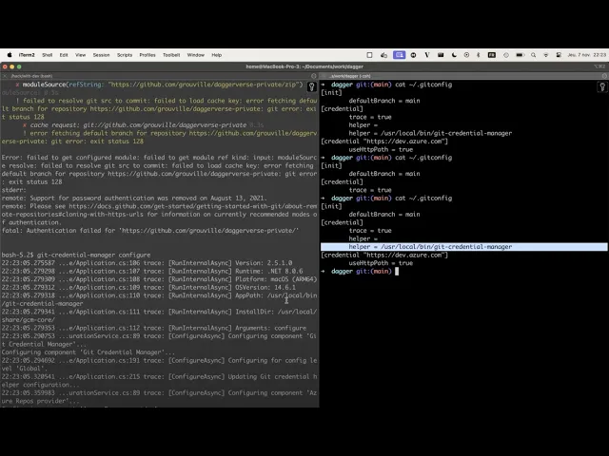Open the Toolbelt menu

pos(171,55)
